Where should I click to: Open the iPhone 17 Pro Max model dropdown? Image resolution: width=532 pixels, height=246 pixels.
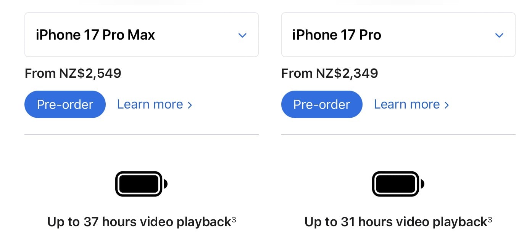coord(141,35)
